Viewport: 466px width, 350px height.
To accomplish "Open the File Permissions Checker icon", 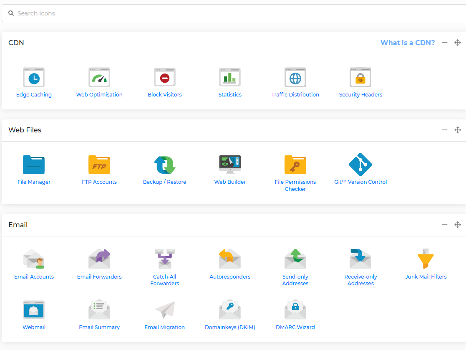I will tap(295, 165).
